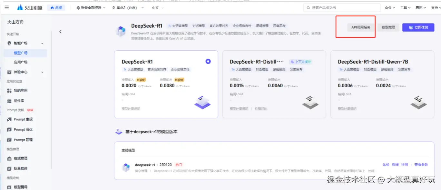Click 体验中心 icon in sidebar

coord(9,72)
